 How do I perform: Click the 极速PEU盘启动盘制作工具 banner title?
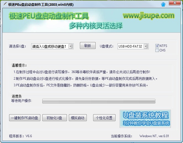(x=49, y=16)
